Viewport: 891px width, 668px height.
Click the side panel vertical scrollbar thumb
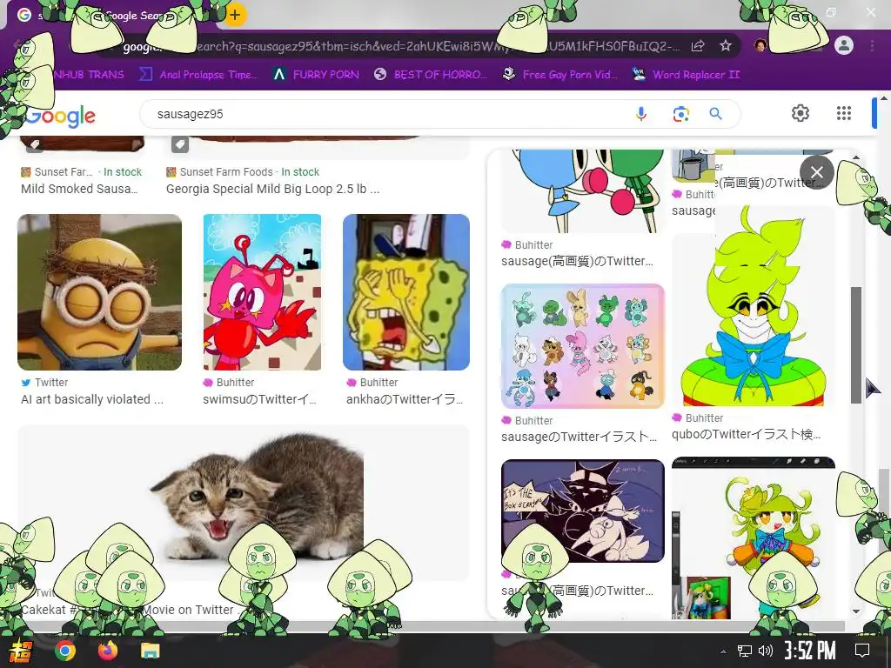coord(856,345)
